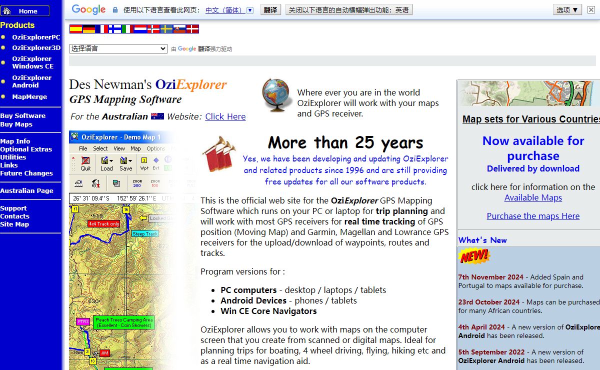Open Buy Software in sidebar
600x370 pixels.
[23, 115]
